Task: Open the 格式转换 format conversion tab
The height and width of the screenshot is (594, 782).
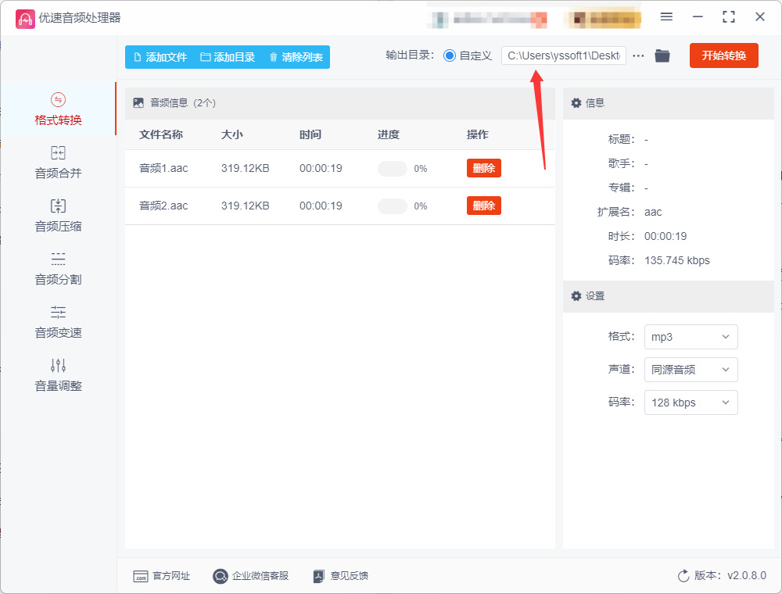Action: point(58,109)
